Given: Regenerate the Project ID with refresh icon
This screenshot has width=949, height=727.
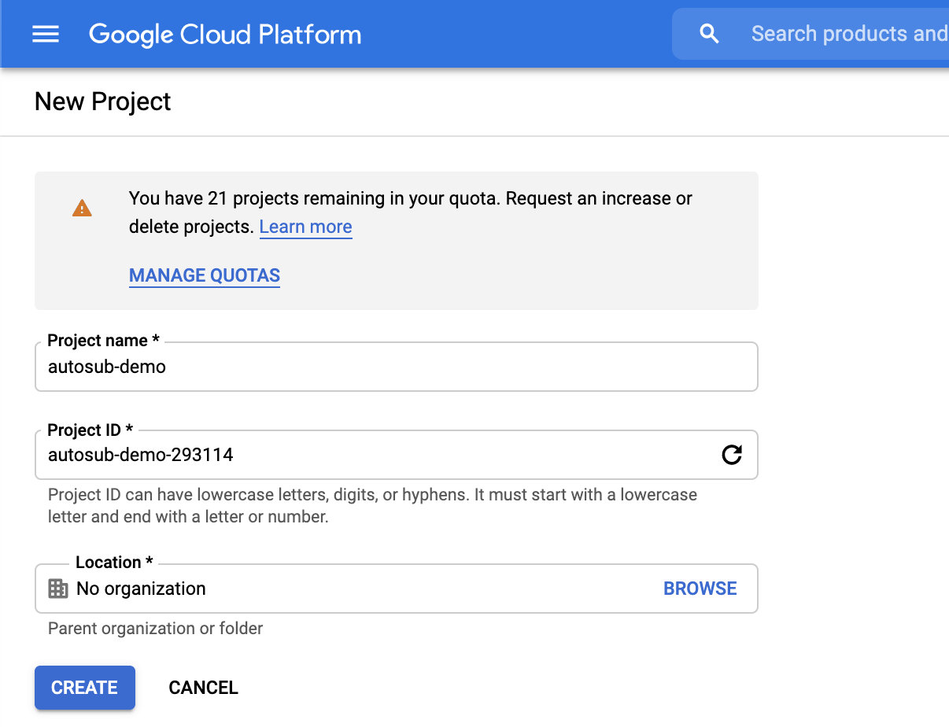Looking at the screenshot, I should tap(732, 455).
